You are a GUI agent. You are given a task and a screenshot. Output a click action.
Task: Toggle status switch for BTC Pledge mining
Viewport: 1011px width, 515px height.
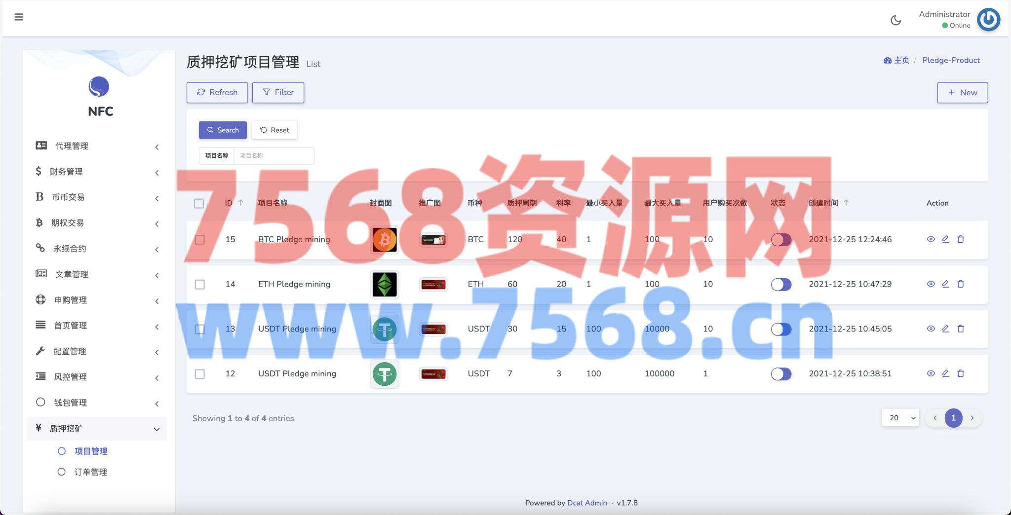781,240
